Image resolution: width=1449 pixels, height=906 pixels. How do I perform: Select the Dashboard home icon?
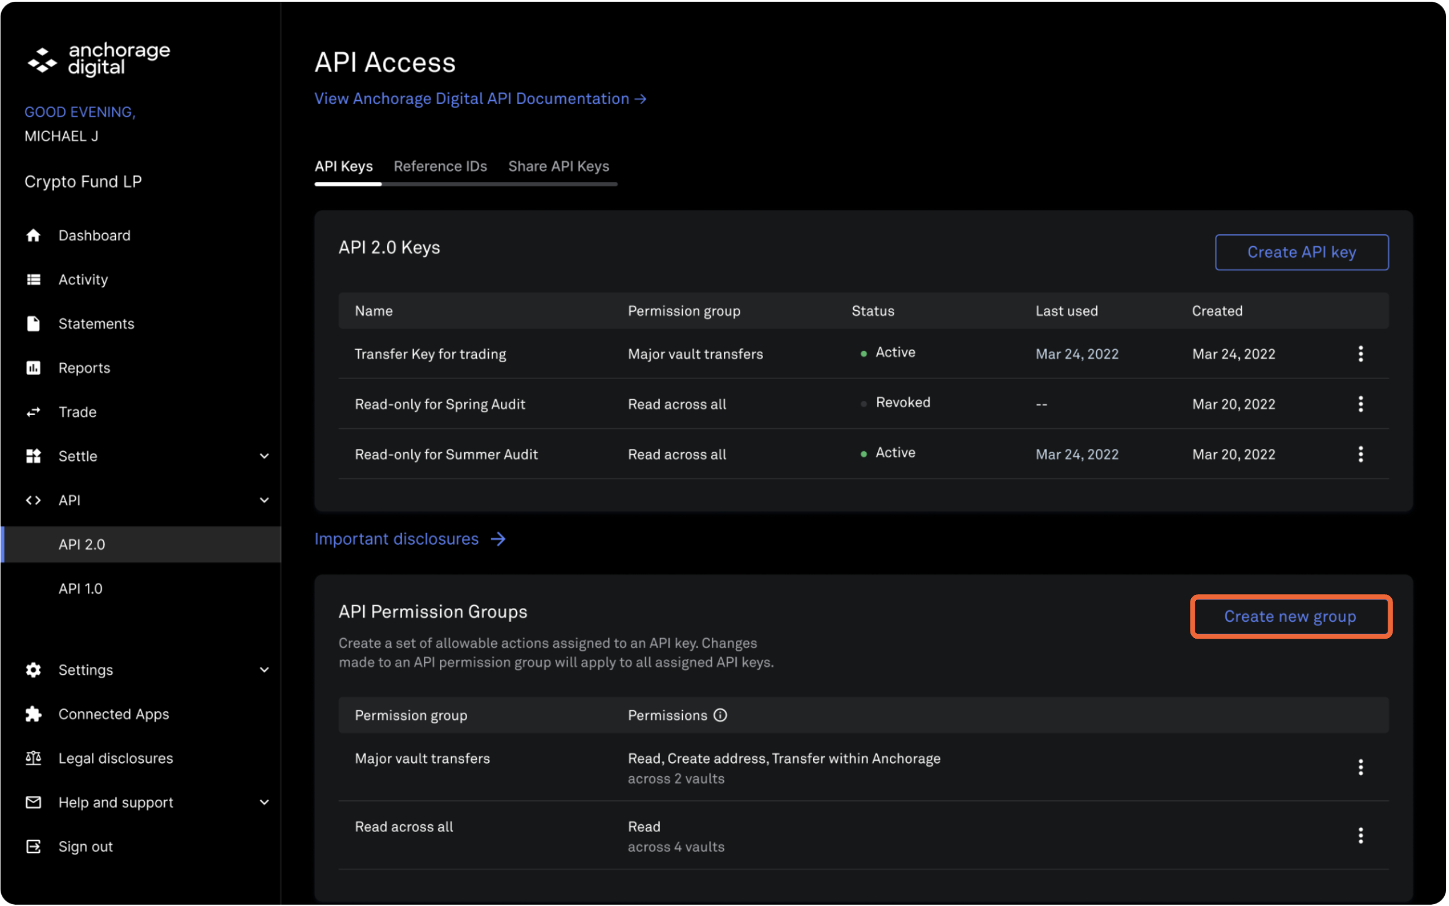pos(34,235)
